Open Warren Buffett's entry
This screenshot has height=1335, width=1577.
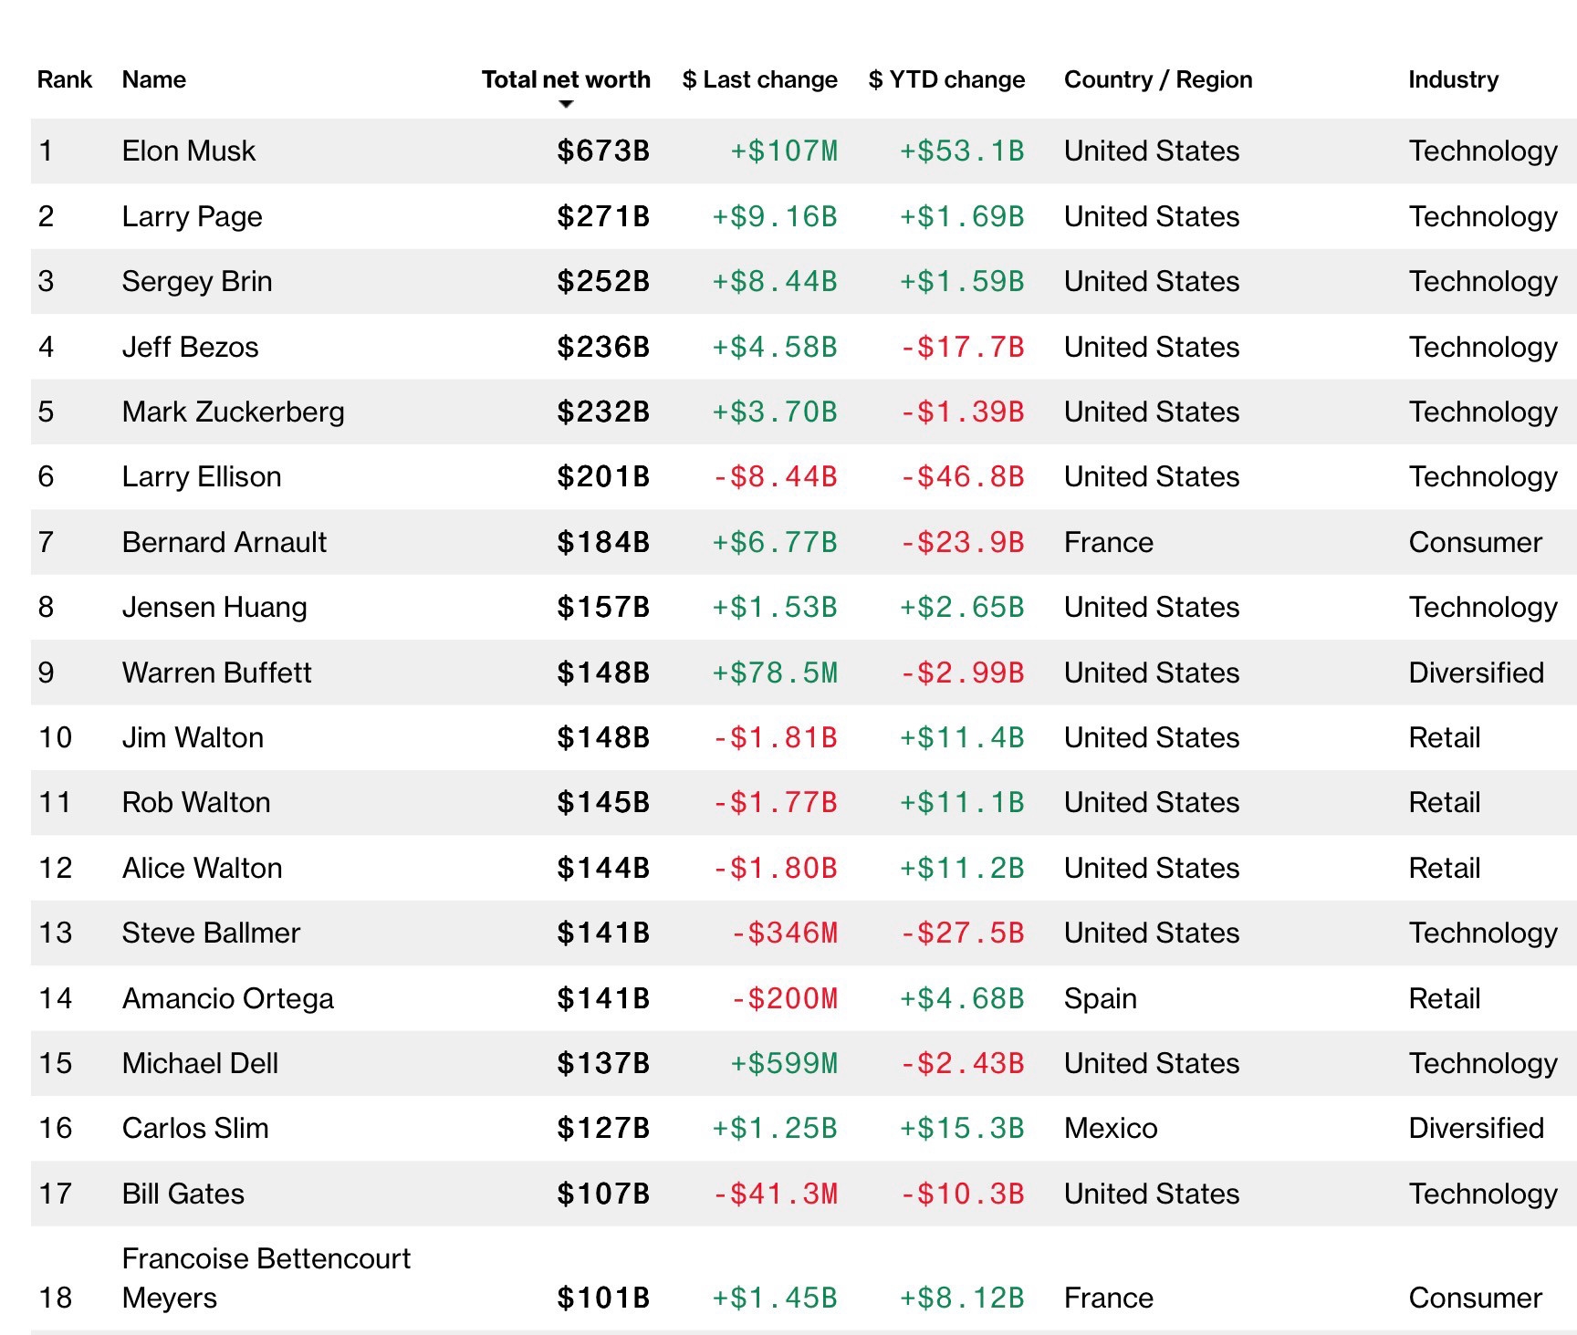click(x=216, y=673)
